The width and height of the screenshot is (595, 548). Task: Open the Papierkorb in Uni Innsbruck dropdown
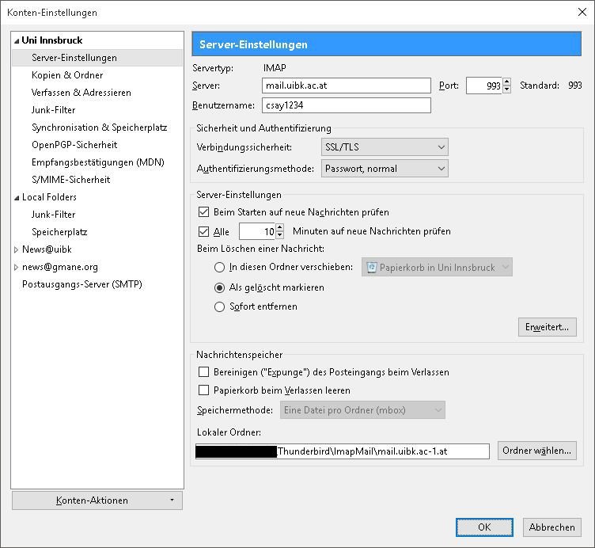pyautogui.click(x=437, y=268)
